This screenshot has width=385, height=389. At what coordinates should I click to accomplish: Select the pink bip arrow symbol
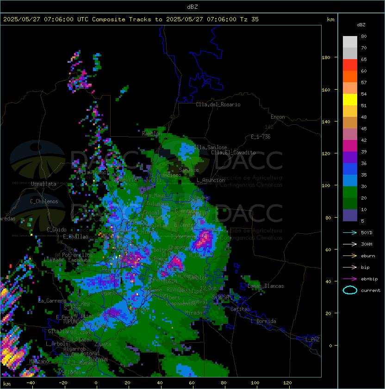pos(350,267)
